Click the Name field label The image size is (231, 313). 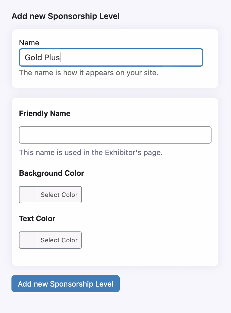pyautogui.click(x=29, y=43)
